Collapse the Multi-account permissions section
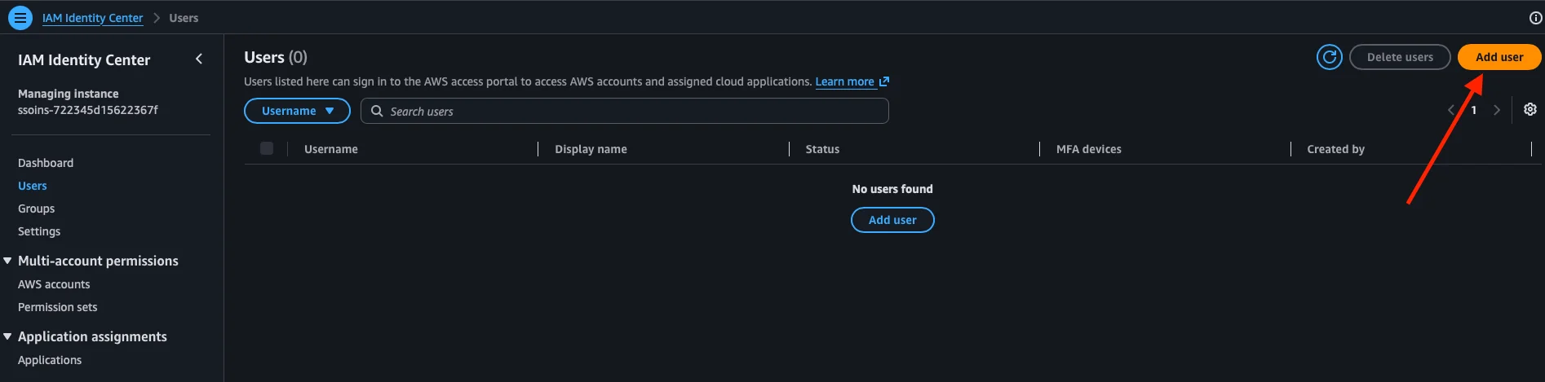Image resolution: width=1545 pixels, height=382 pixels. (x=8, y=261)
